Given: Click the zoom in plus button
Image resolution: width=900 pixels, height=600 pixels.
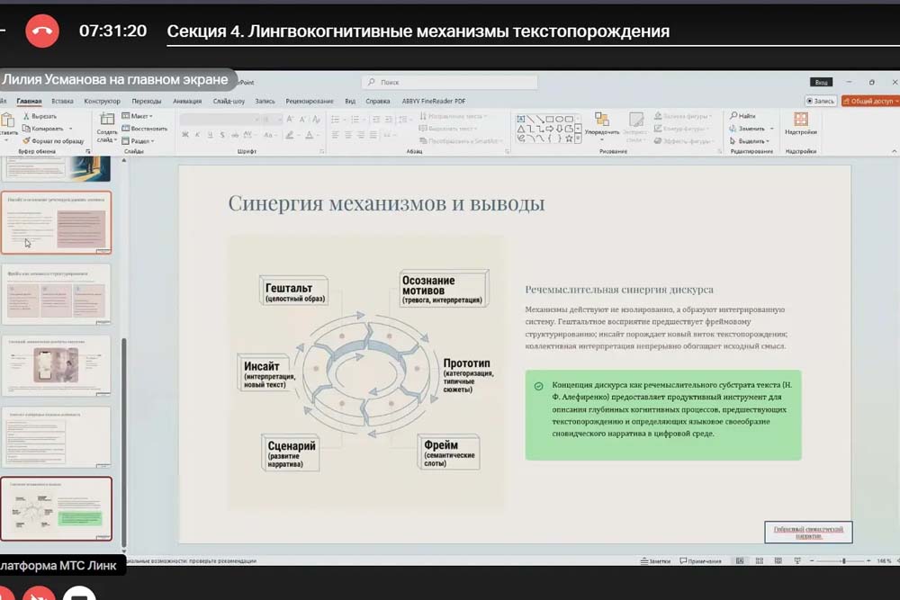Looking at the screenshot, I should click(x=868, y=561).
